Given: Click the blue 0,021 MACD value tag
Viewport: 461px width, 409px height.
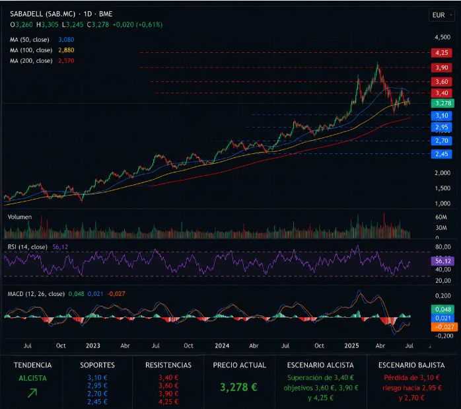Looking at the screenshot, I should tap(443, 318).
